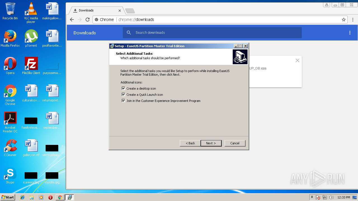
Task: Bookmark page with the star icon
Action: coord(344,20)
